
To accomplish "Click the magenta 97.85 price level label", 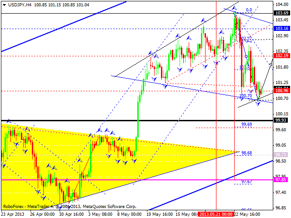I will pyautogui.click(x=281, y=180).
